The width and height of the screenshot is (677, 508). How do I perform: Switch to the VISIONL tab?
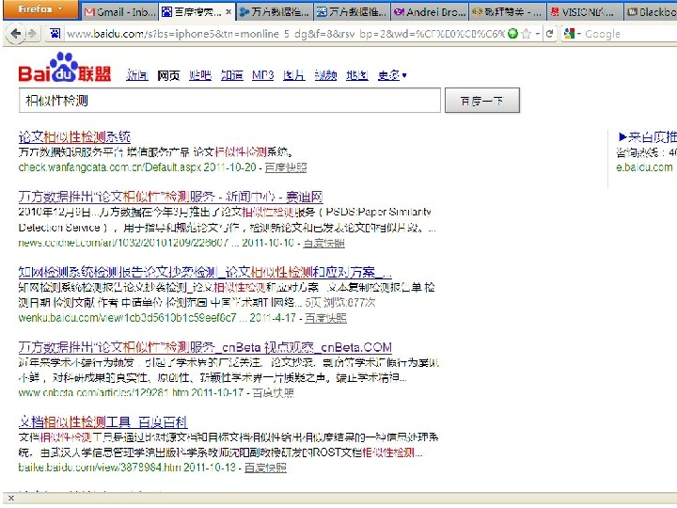[584, 12]
